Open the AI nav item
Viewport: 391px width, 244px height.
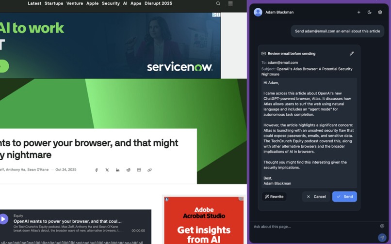point(125,3)
